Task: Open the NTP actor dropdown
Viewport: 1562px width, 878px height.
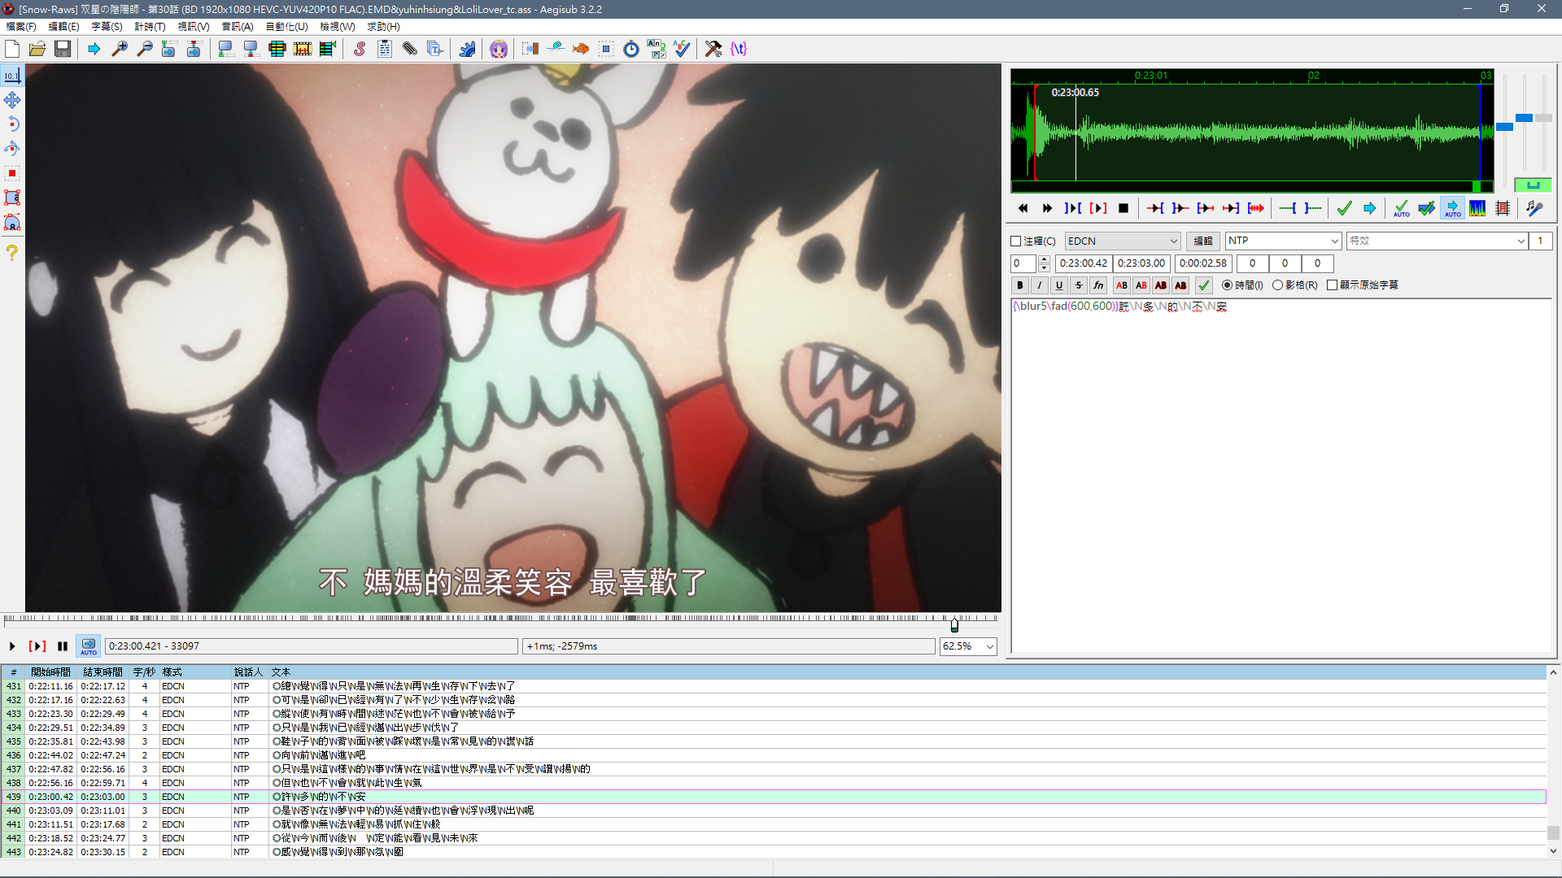Action: [1283, 241]
